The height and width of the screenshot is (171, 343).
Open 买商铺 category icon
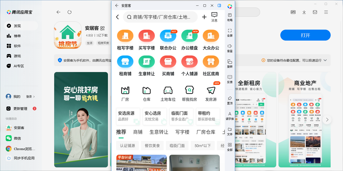(168, 62)
